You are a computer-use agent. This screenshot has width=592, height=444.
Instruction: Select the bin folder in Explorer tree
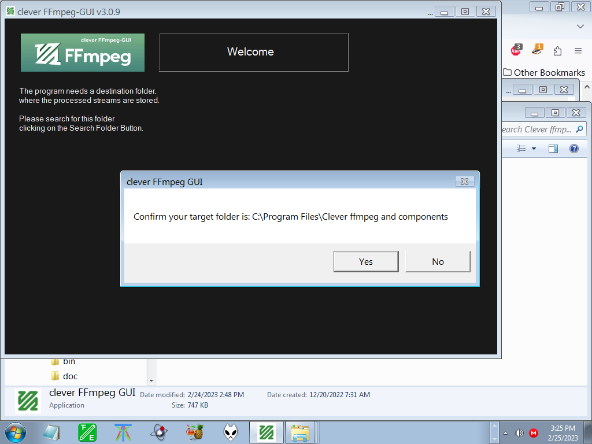(64, 361)
